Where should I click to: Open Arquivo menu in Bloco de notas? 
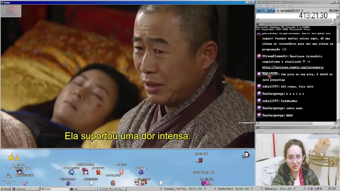(260, 6)
